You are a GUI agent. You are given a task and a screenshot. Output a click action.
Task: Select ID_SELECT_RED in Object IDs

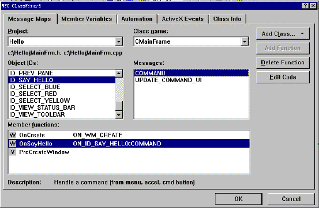click(x=62, y=94)
